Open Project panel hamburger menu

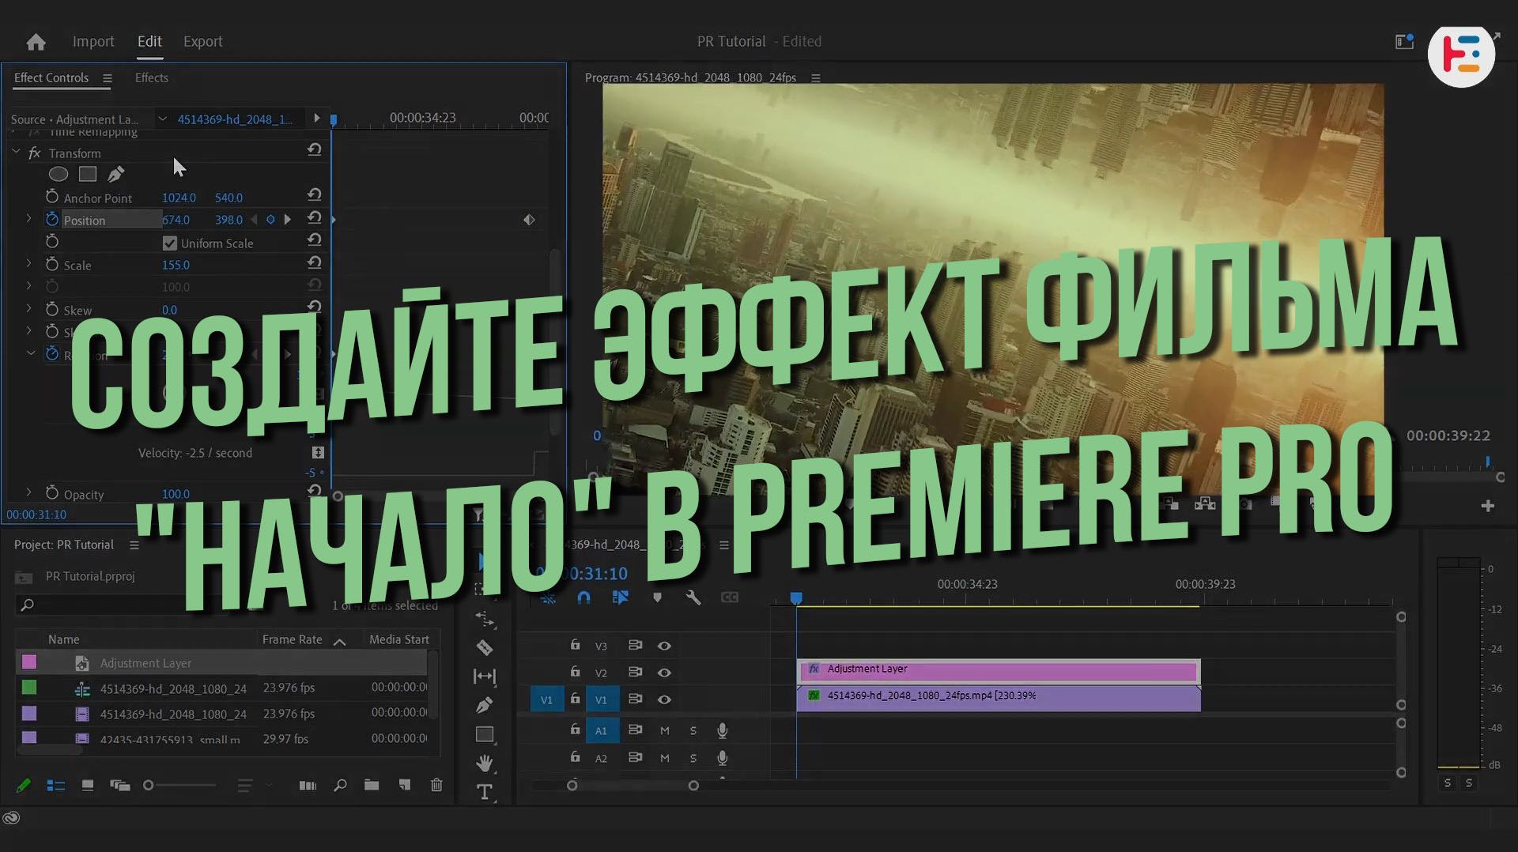pos(134,545)
